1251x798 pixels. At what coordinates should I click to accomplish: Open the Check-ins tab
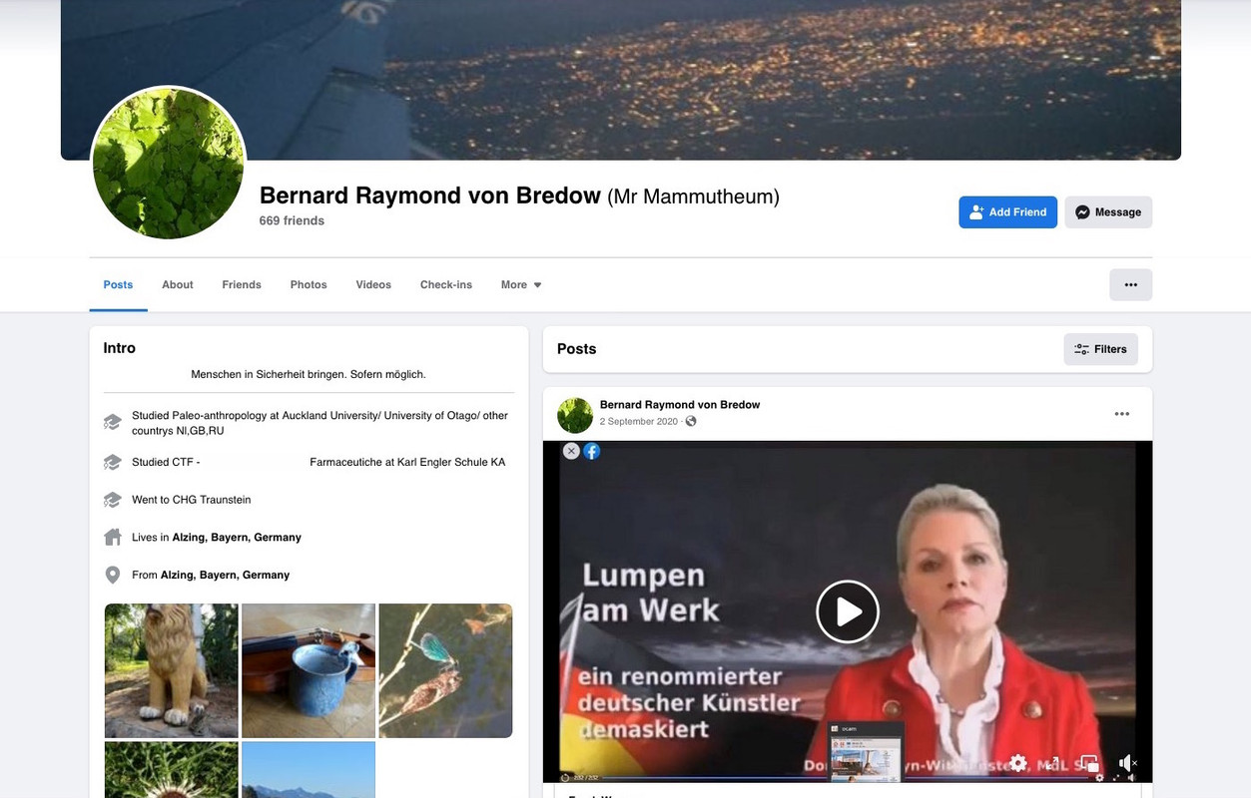[446, 284]
